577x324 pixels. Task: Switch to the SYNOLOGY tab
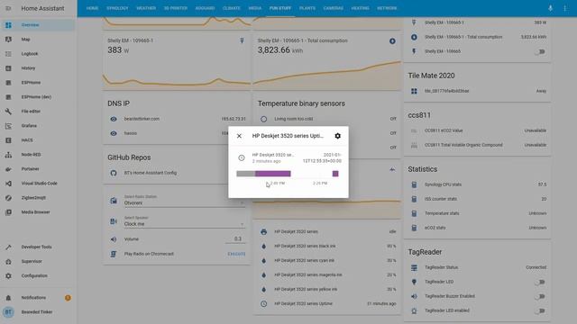117,8
